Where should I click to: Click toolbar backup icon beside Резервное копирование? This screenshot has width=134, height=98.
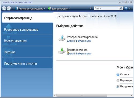16,8
